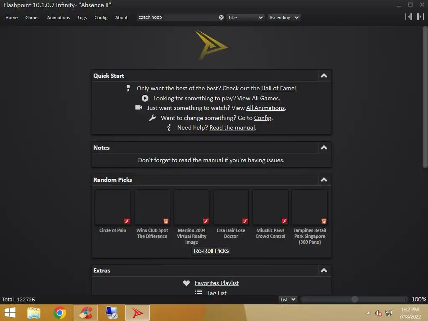Open Merlion 2004 Virtual Reality Image thumbnail

pos(191,207)
